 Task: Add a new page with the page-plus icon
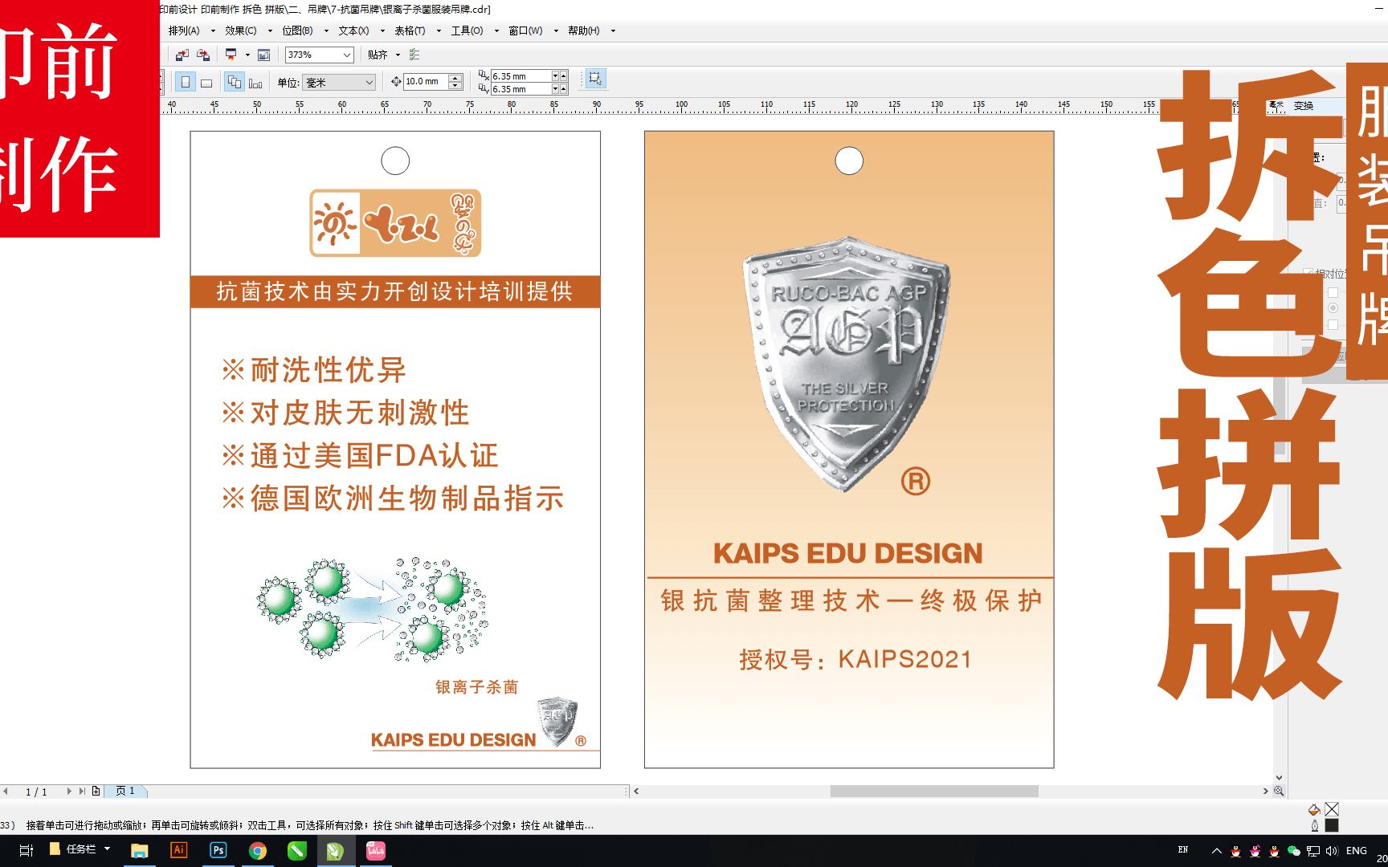pos(96,791)
